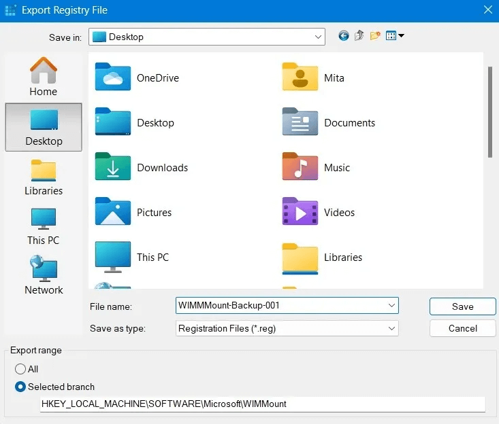Select the Selected branch radio button

pos(20,387)
